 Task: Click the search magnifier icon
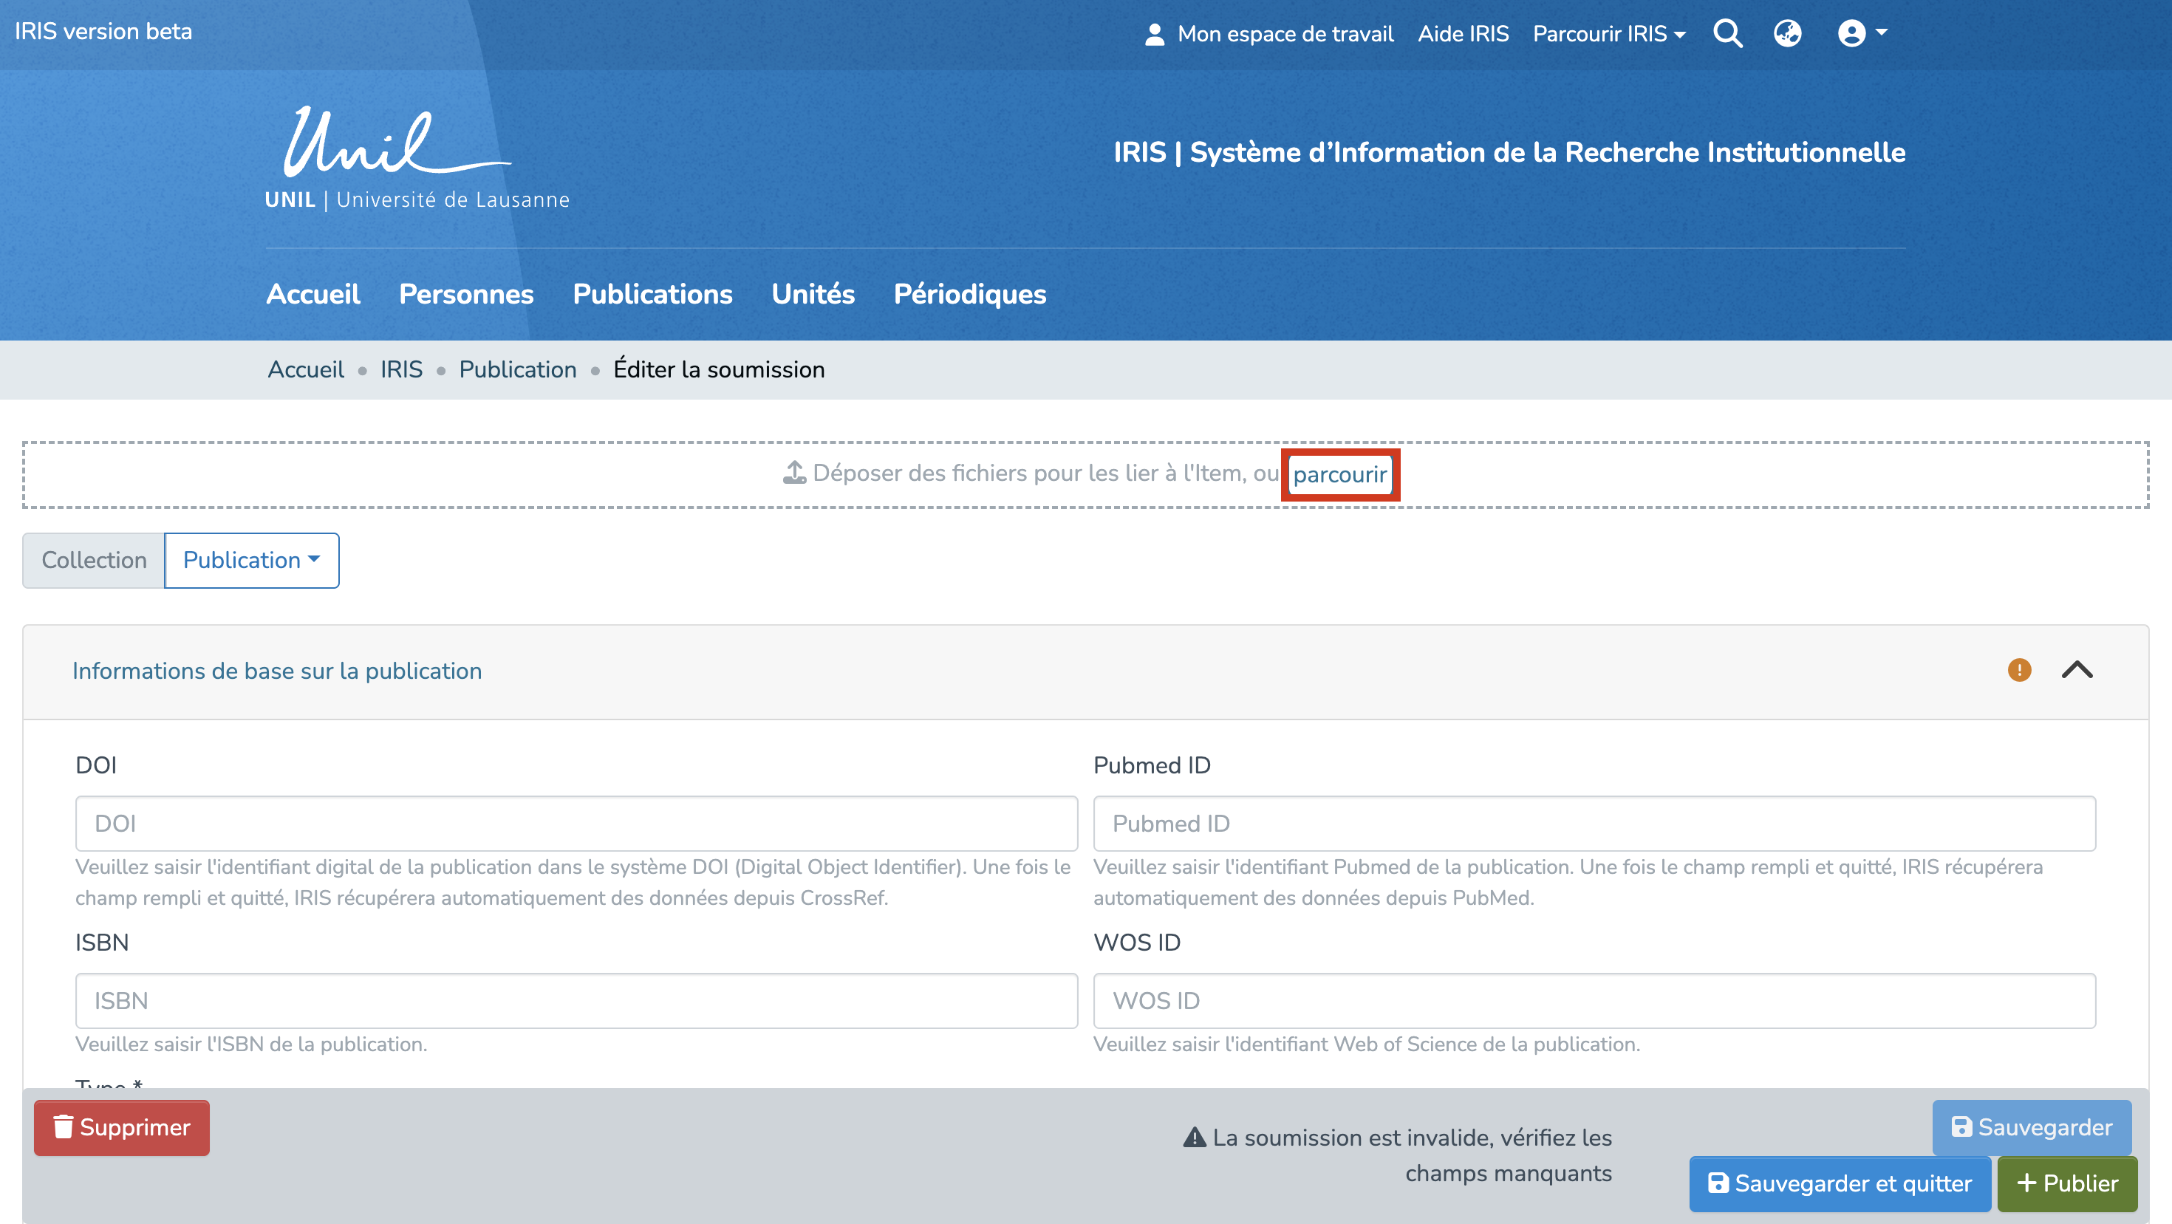click(1727, 34)
